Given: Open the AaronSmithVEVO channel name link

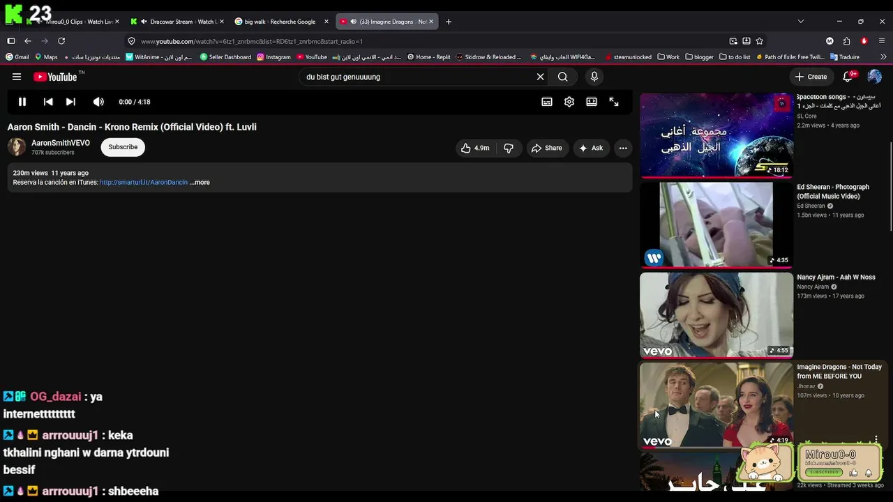Looking at the screenshot, I should pyautogui.click(x=61, y=143).
